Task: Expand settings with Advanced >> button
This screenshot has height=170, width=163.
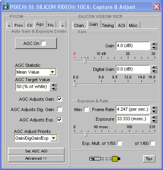Action: tap(36, 158)
